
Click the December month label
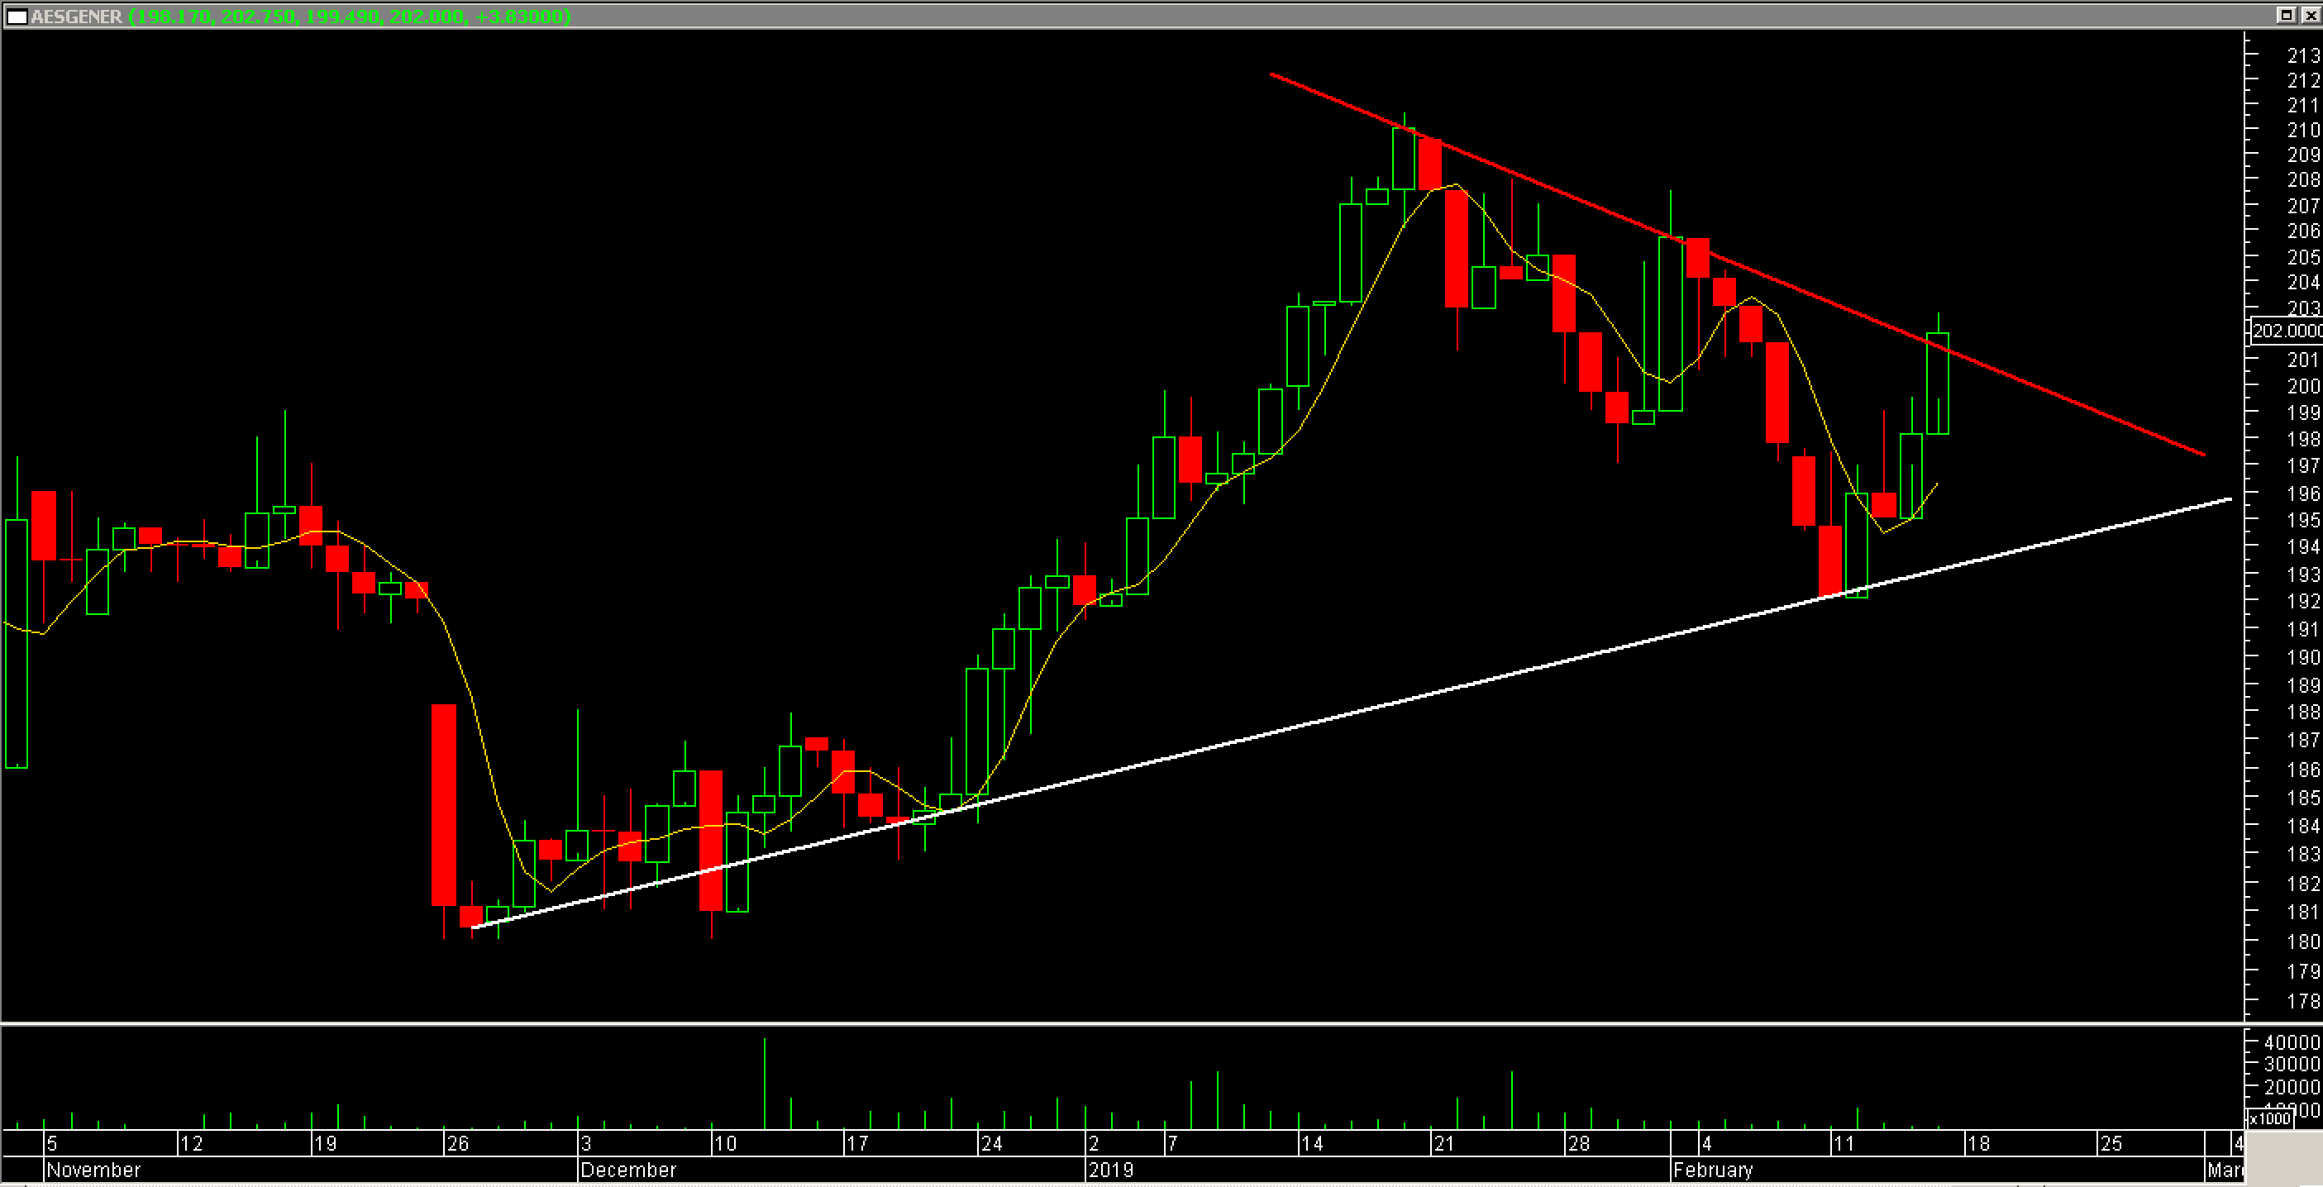click(x=627, y=1170)
